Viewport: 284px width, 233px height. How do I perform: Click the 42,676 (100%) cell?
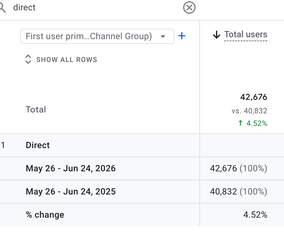(239, 168)
